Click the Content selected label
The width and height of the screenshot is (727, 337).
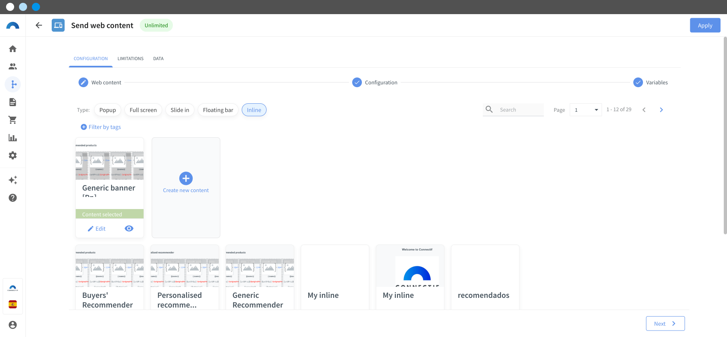pyautogui.click(x=109, y=214)
